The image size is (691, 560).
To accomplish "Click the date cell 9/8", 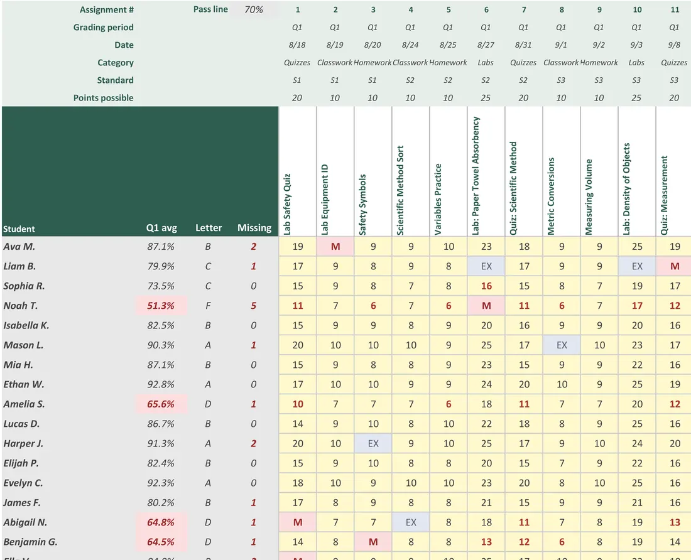I will [674, 45].
